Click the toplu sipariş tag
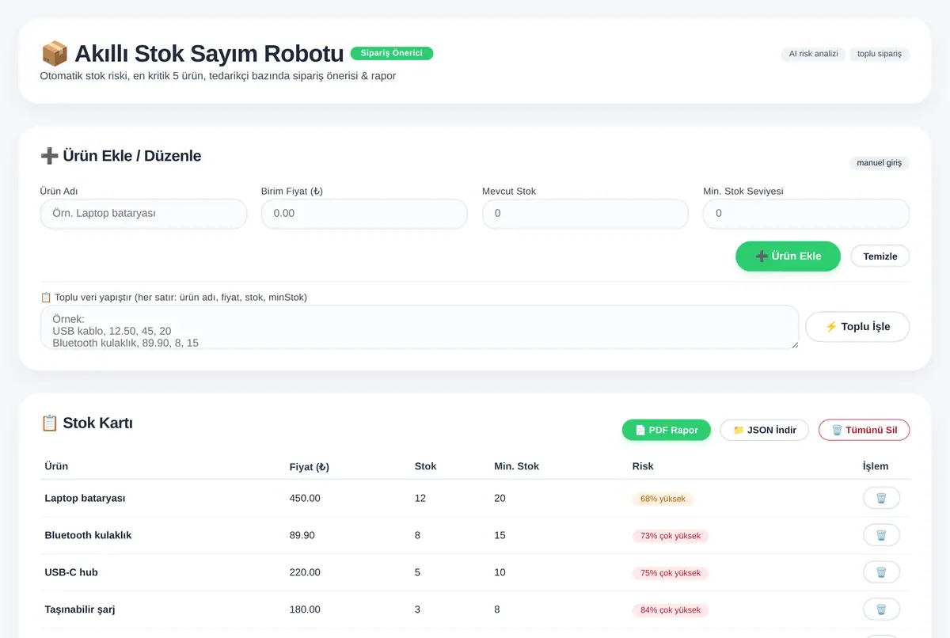The width and height of the screenshot is (950, 638). pos(880,55)
